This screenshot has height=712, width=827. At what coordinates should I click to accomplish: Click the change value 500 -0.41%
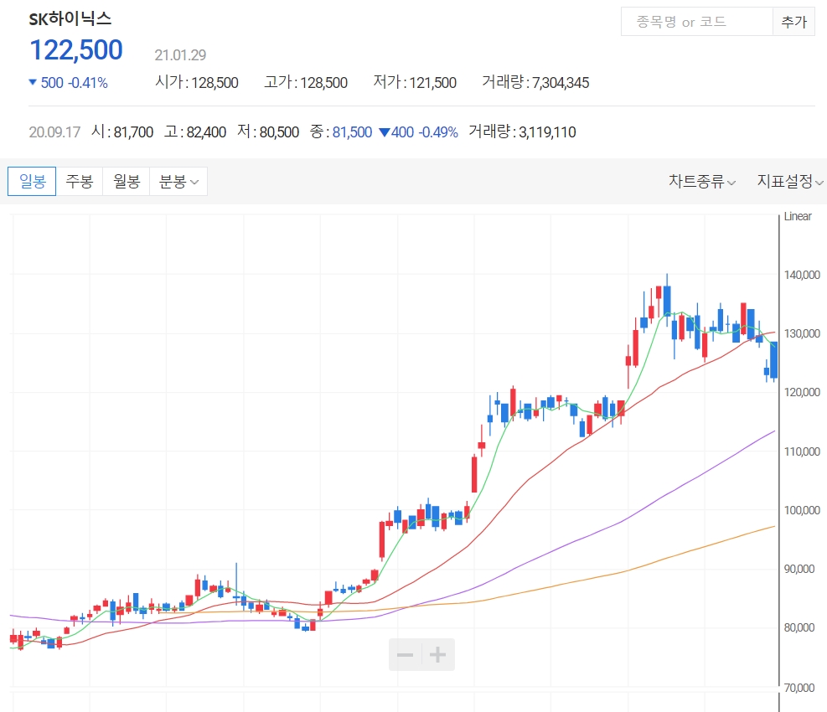(x=68, y=83)
